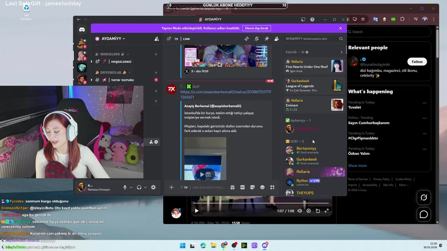Select server icon with badge 3
This screenshot has width=447, height=251.
tap(82, 80)
